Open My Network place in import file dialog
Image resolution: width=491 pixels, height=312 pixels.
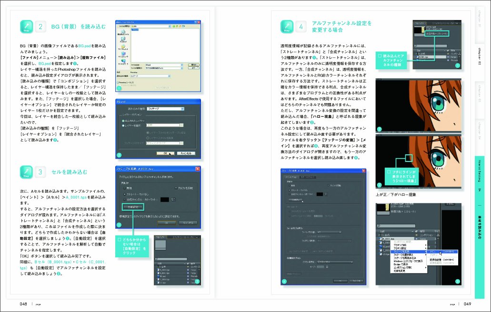[123, 62]
